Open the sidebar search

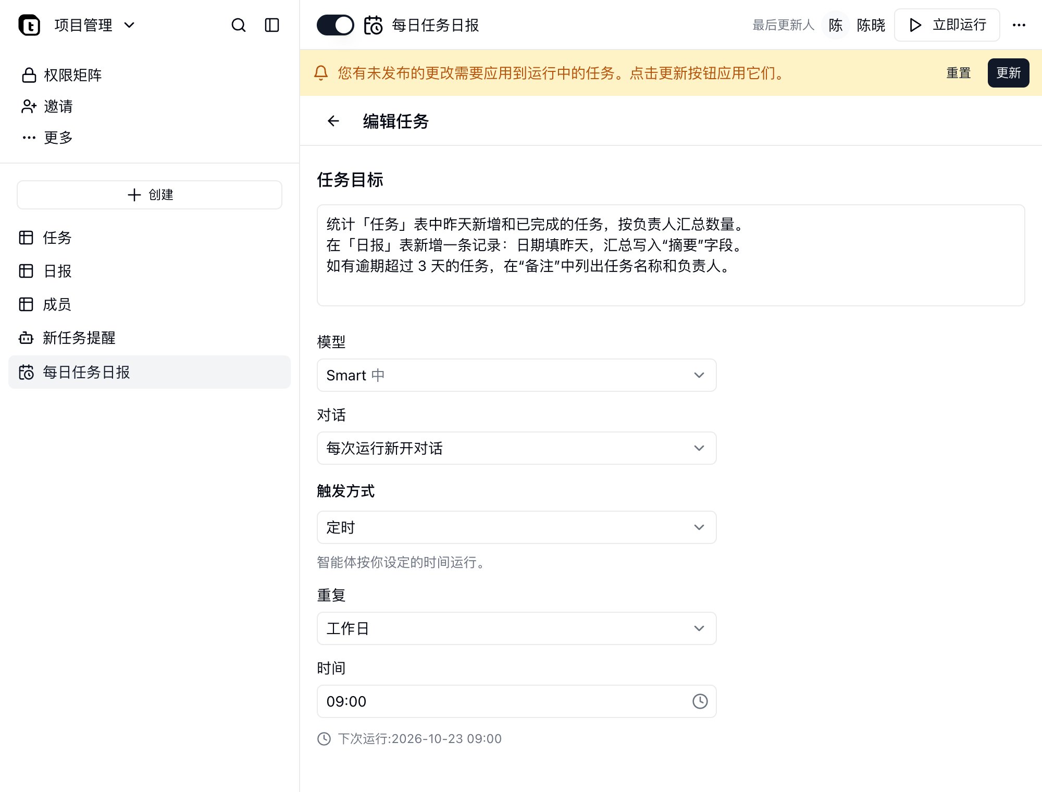pos(239,25)
